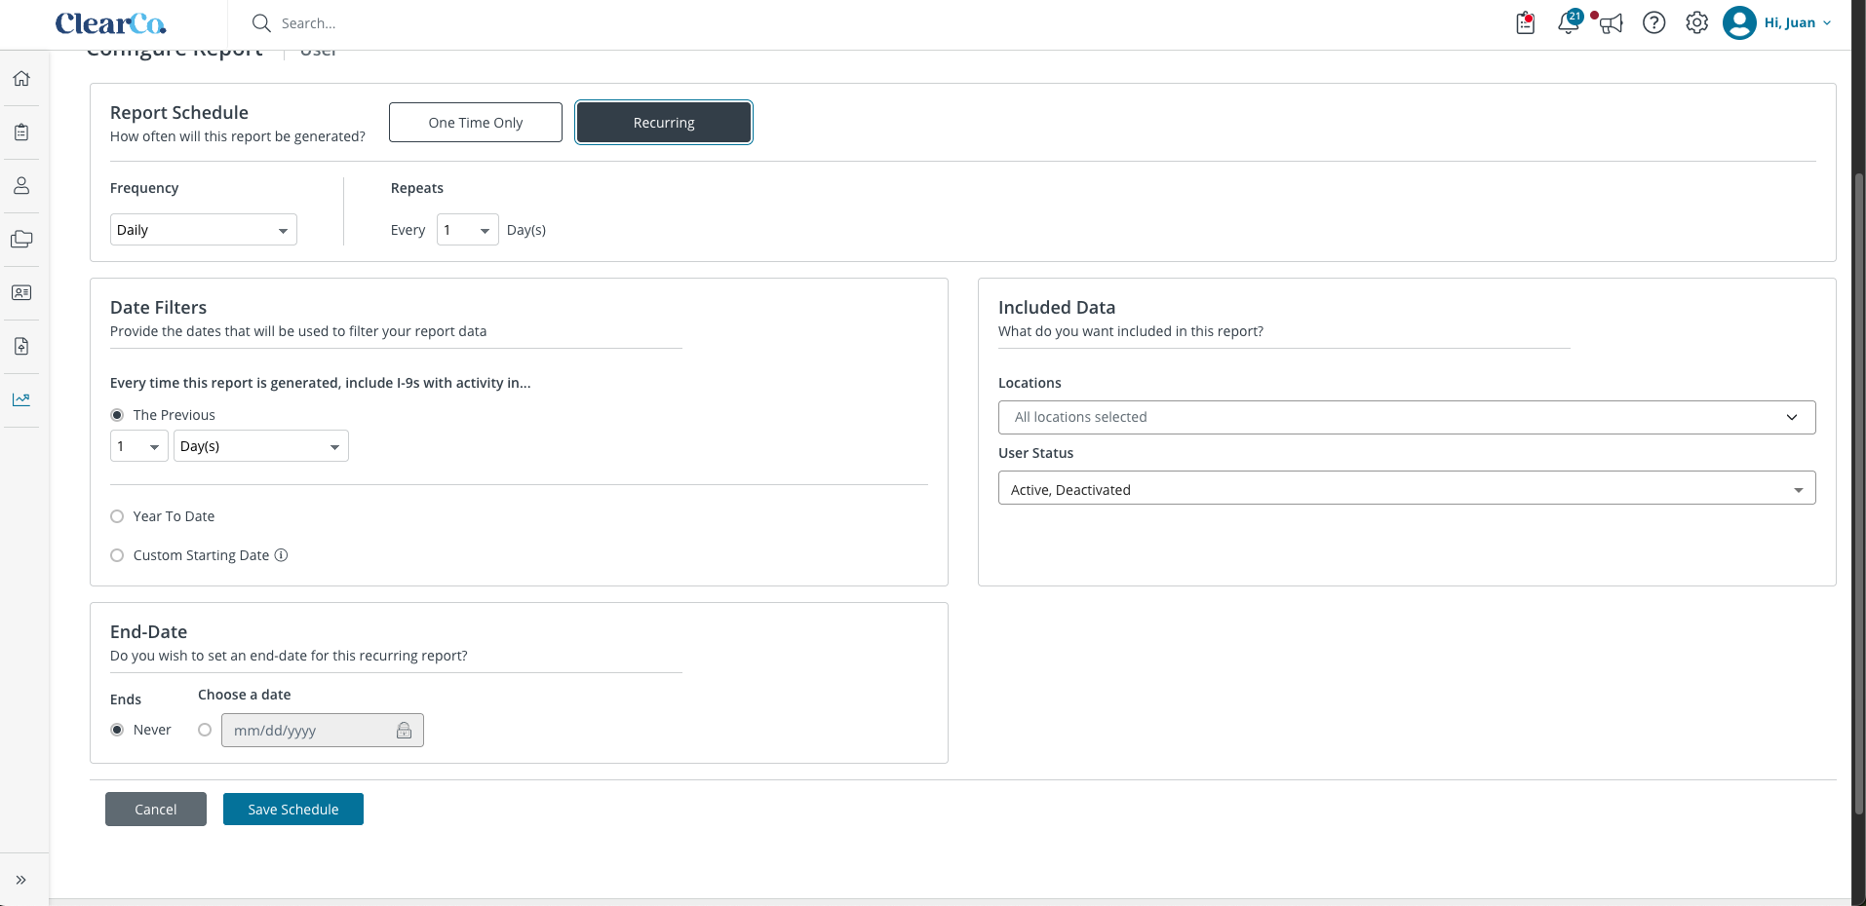Image resolution: width=1866 pixels, height=906 pixels.
Task: Select Custom Starting Date radio option
Action: [117, 555]
